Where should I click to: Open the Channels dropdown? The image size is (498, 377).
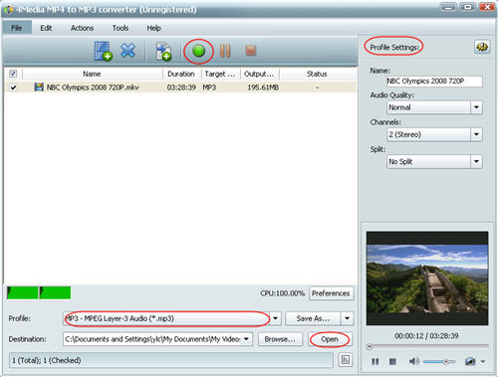(x=476, y=134)
